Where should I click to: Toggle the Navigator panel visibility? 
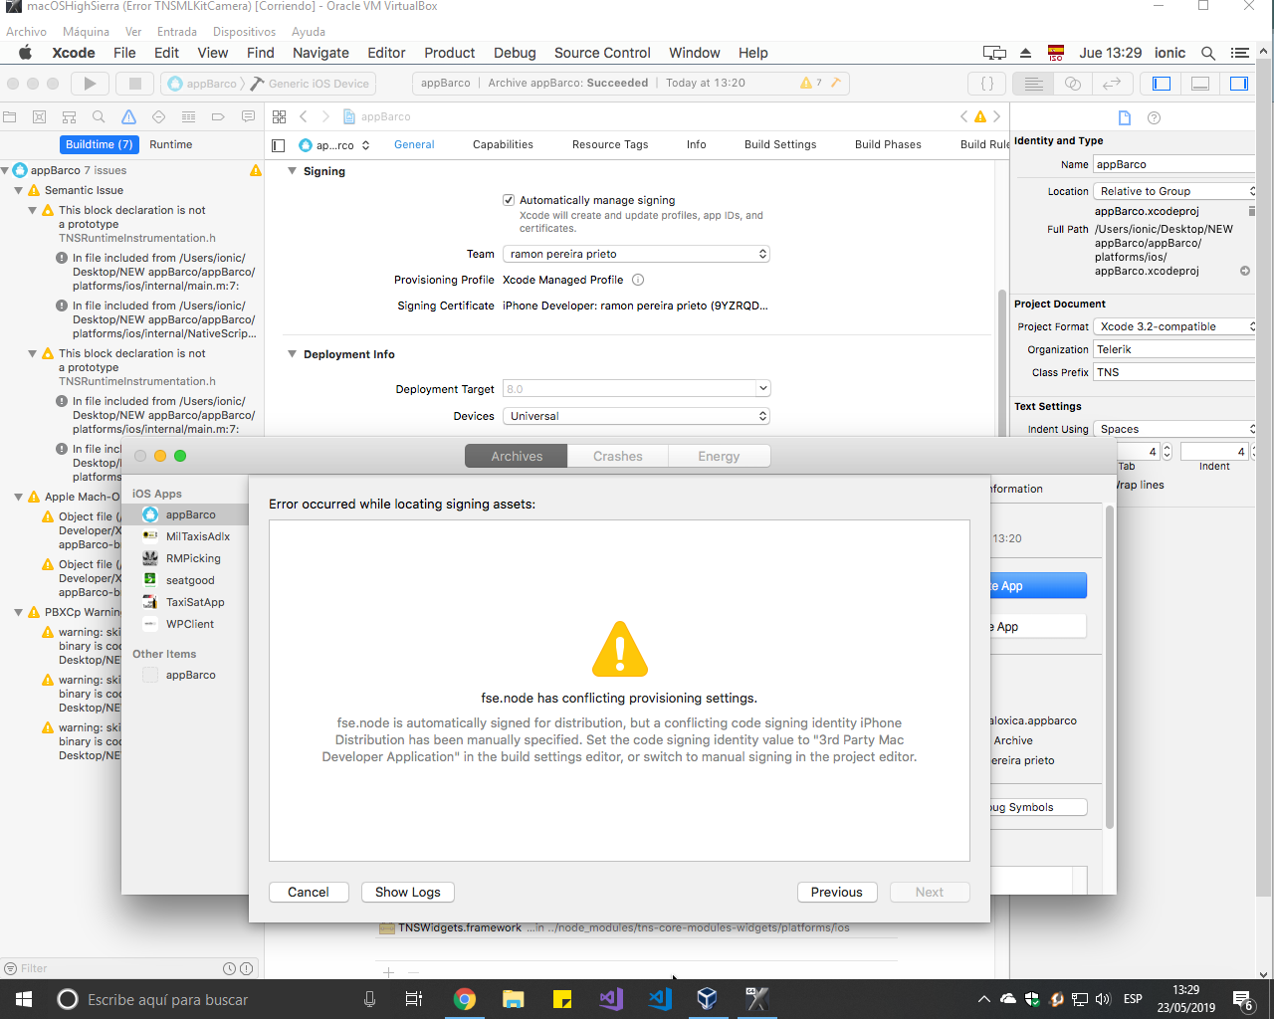click(1162, 84)
